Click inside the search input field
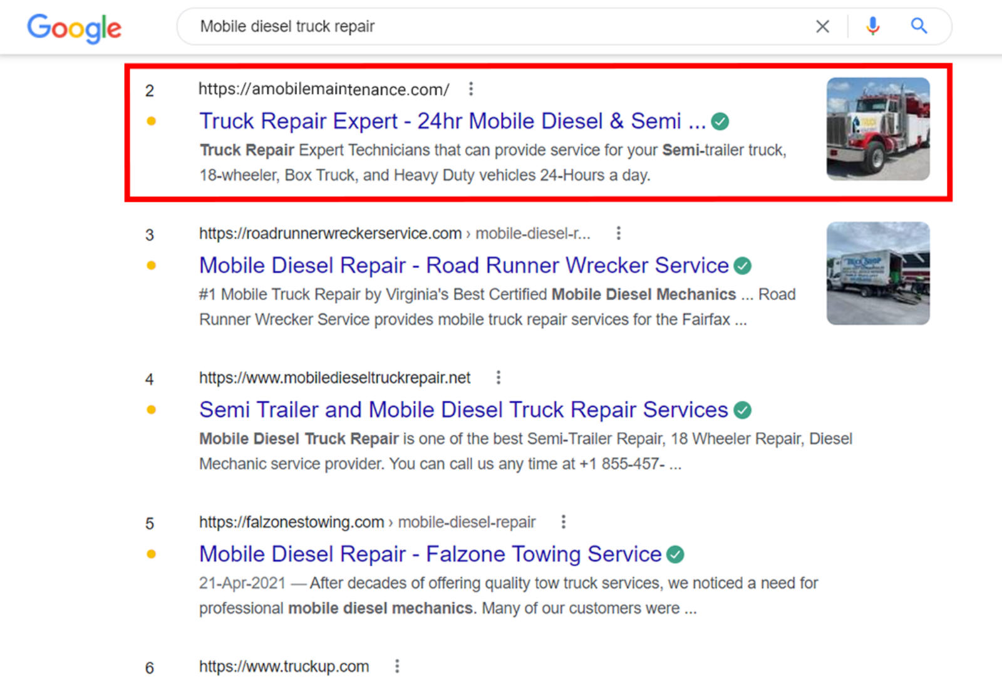Image resolution: width=1002 pixels, height=689 pixels. (x=438, y=26)
